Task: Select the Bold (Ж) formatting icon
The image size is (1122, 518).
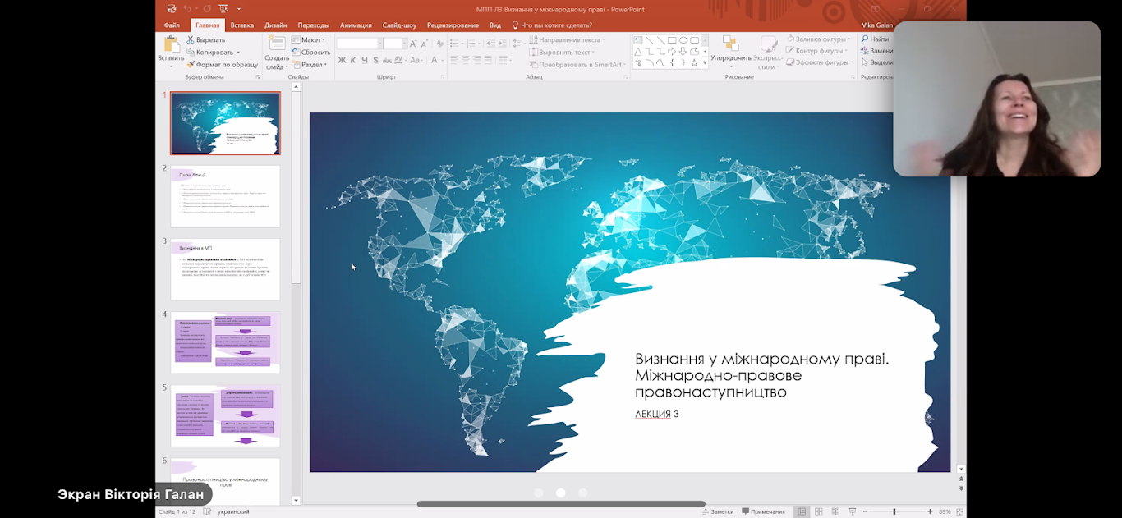Action: point(343,60)
